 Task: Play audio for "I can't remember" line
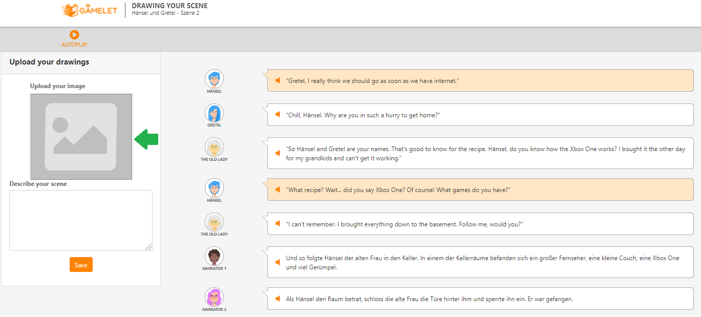click(278, 224)
